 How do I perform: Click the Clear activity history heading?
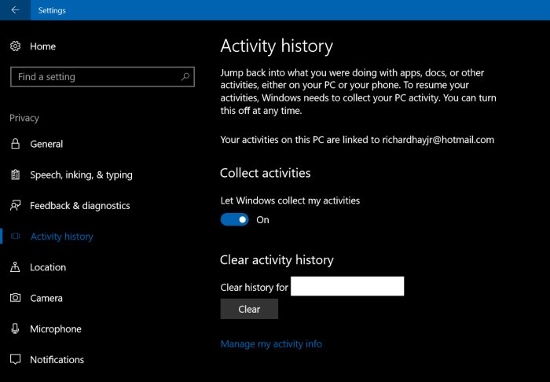[x=277, y=260]
